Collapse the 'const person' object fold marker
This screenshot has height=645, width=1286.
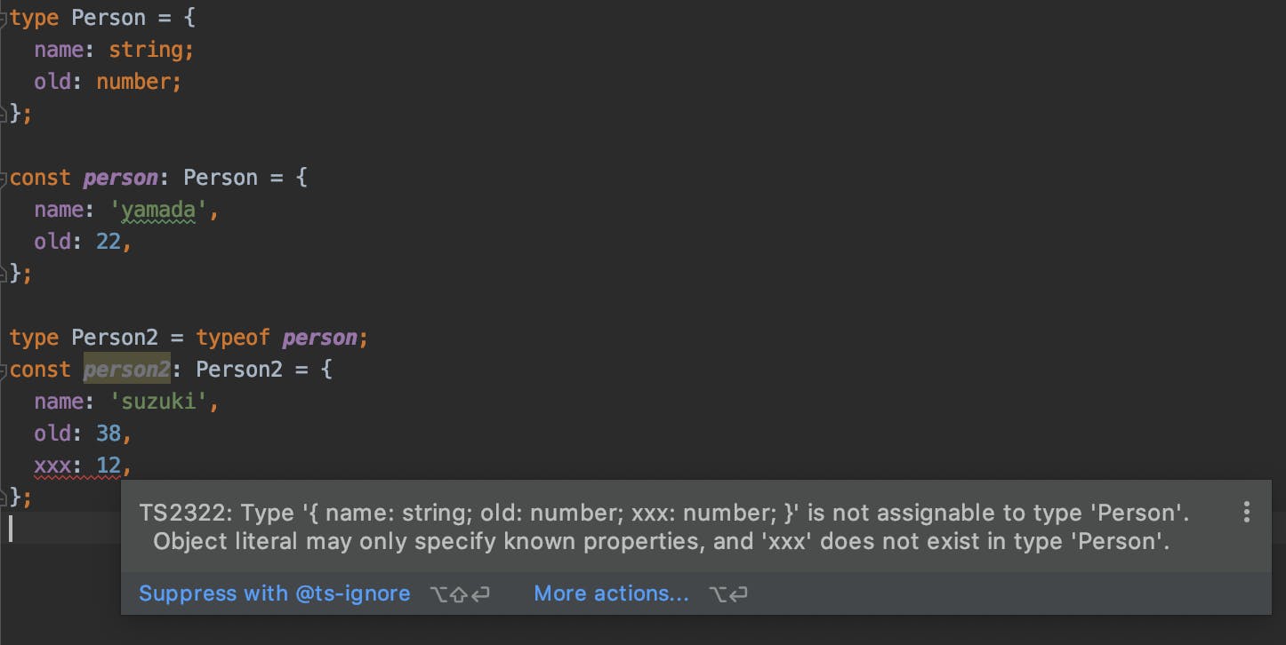[4, 178]
